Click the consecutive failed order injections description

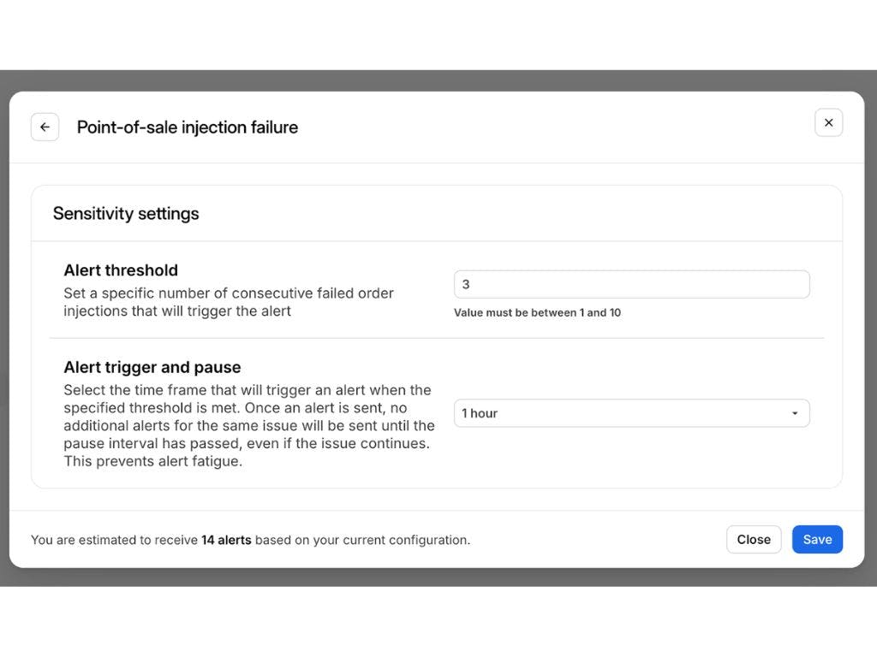tap(229, 302)
